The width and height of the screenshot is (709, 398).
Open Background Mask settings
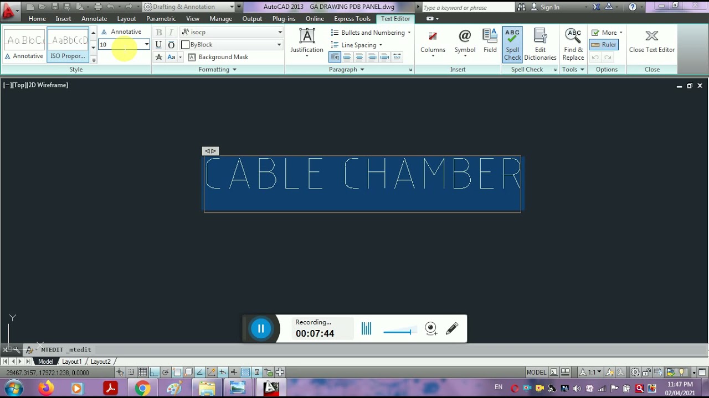pyautogui.click(x=218, y=57)
